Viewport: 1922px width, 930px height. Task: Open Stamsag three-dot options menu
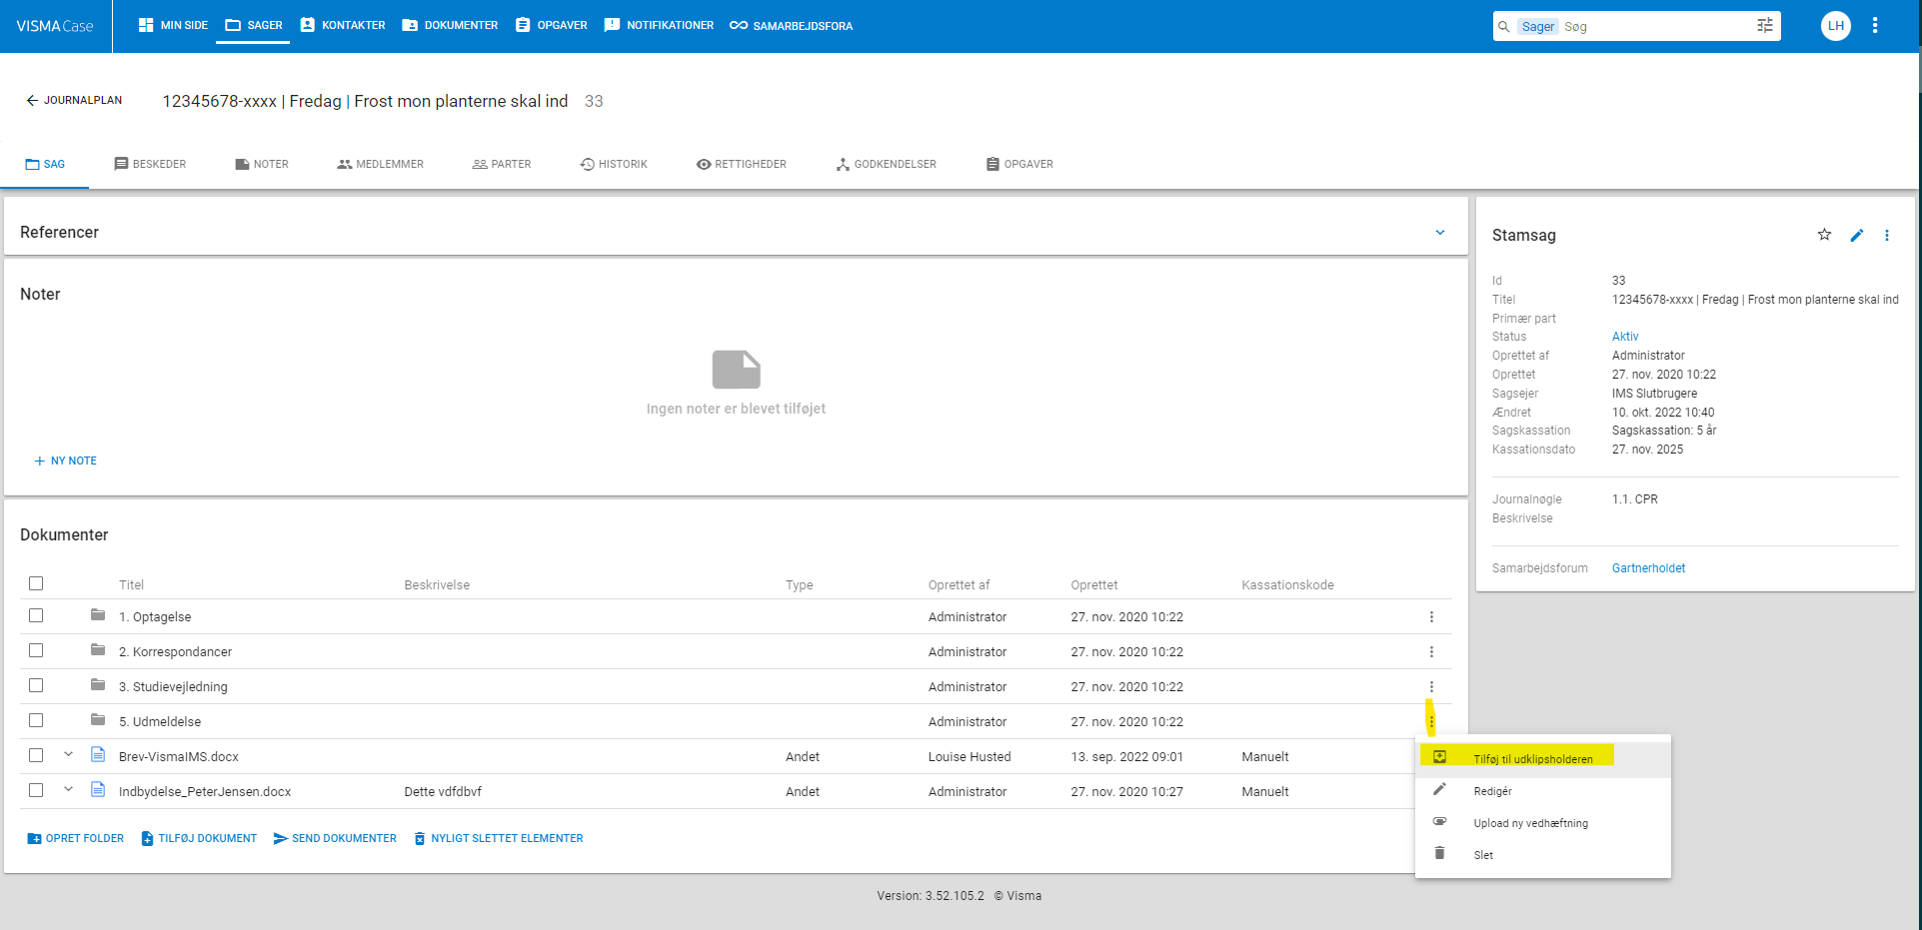tap(1887, 235)
